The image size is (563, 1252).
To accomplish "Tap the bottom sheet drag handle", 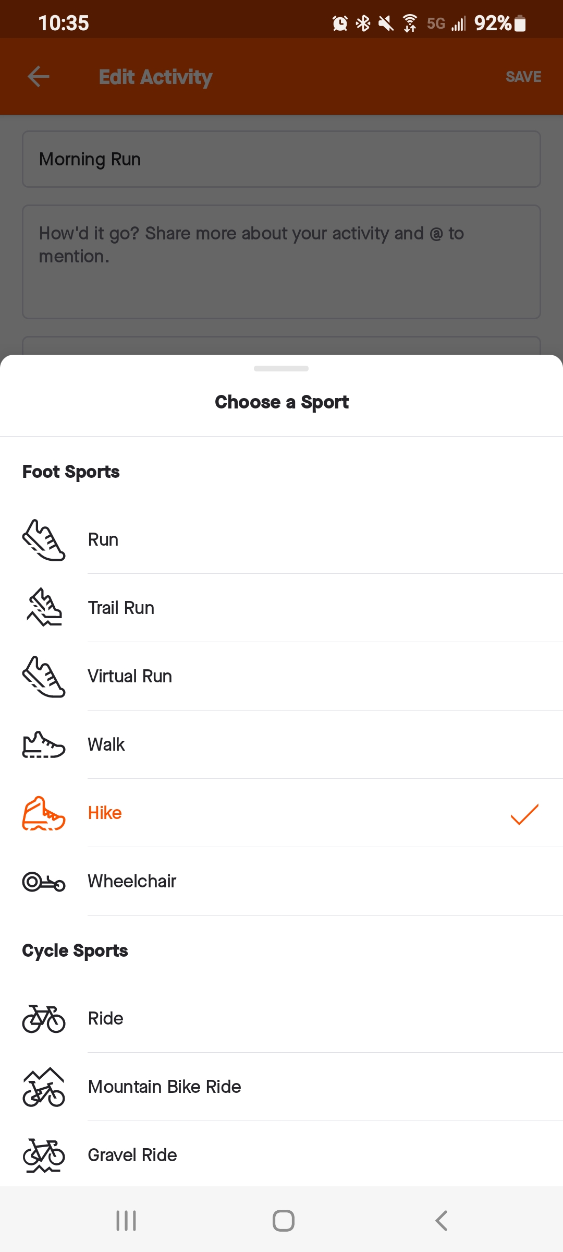I will 281,369.
